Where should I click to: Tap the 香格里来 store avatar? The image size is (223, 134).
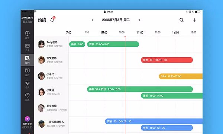27,119
